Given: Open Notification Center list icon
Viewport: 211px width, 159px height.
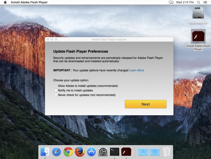Looking at the screenshot, I should tap(205, 2).
